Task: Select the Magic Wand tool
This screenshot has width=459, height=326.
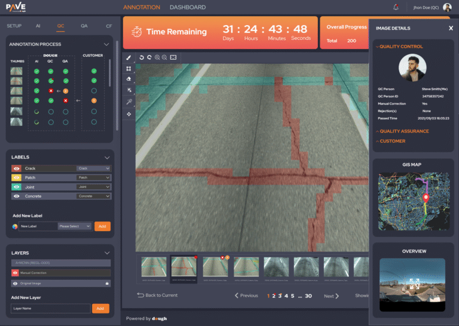Action: [x=128, y=102]
